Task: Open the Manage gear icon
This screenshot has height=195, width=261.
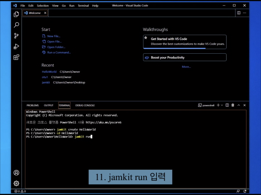Action: pyautogui.click(x=16, y=183)
